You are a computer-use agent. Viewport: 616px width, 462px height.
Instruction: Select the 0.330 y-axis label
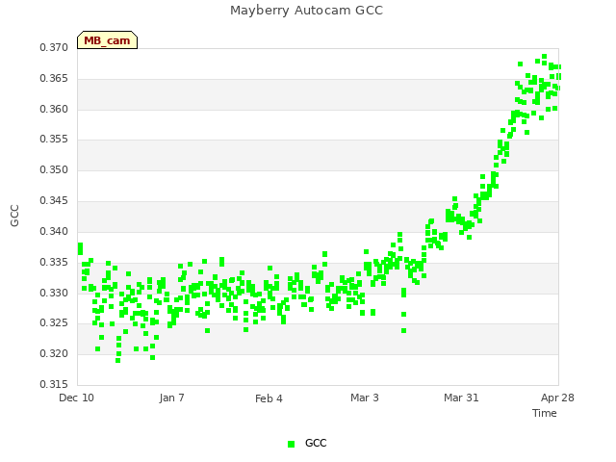point(54,293)
